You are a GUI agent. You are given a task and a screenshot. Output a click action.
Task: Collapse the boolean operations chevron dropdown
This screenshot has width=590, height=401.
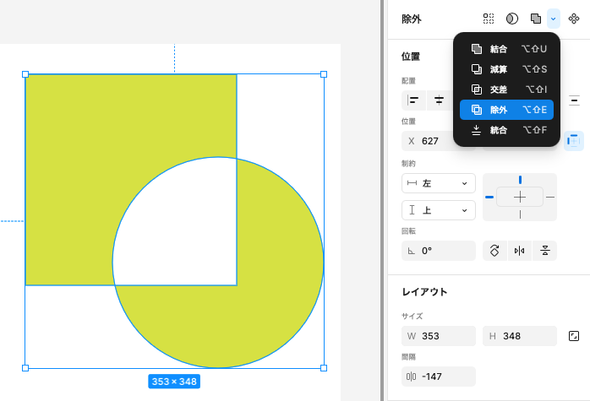(554, 19)
